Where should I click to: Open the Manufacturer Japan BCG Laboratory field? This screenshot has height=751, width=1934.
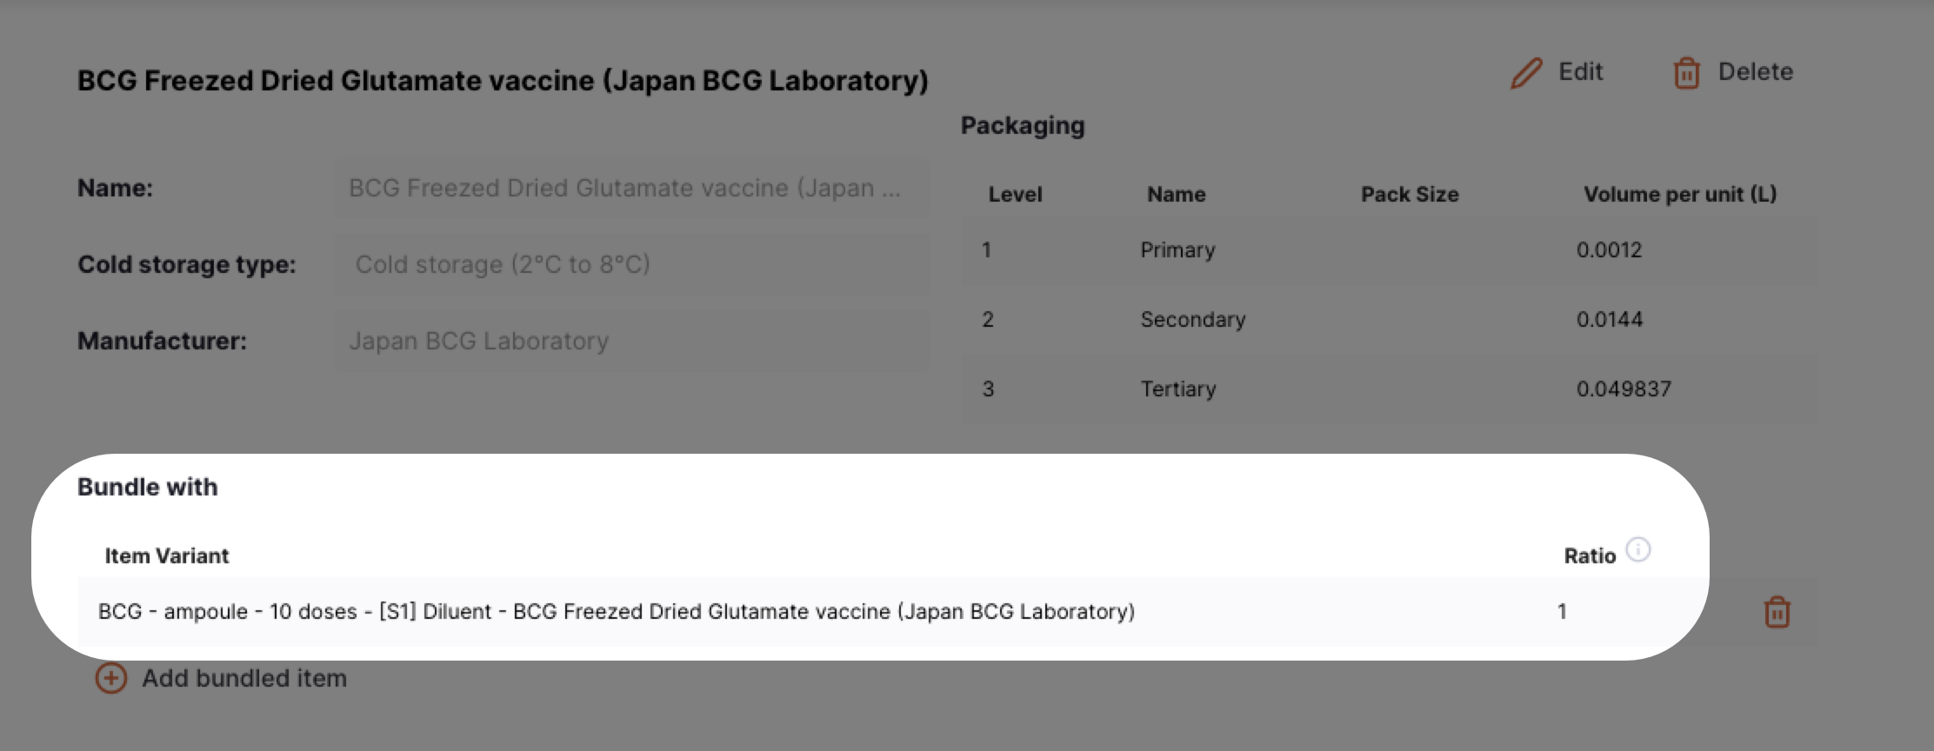(632, 341)
